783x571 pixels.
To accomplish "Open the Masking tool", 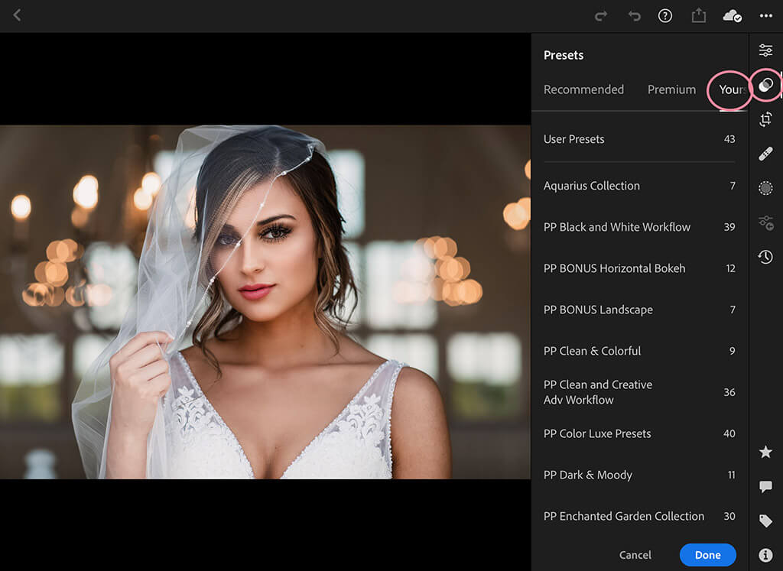I will pyautogui.click(x=765, y=188).
